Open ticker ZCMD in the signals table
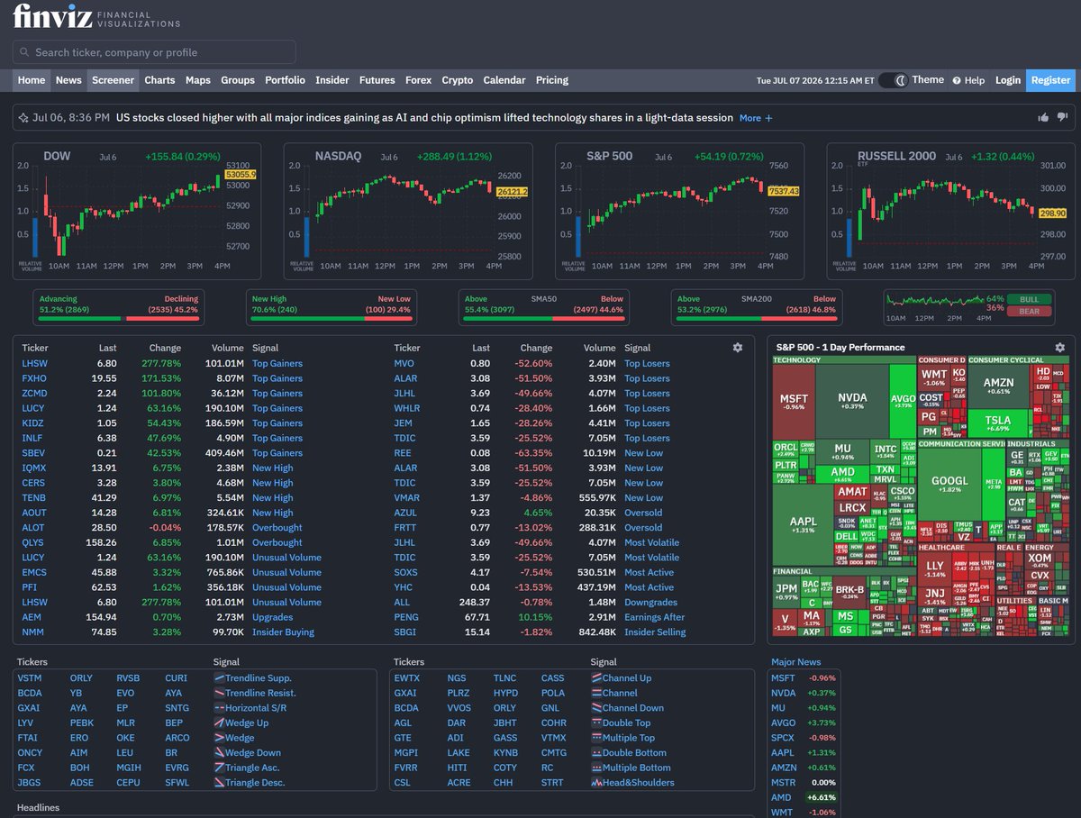1081x818 pixels. (x=34, y=394)
